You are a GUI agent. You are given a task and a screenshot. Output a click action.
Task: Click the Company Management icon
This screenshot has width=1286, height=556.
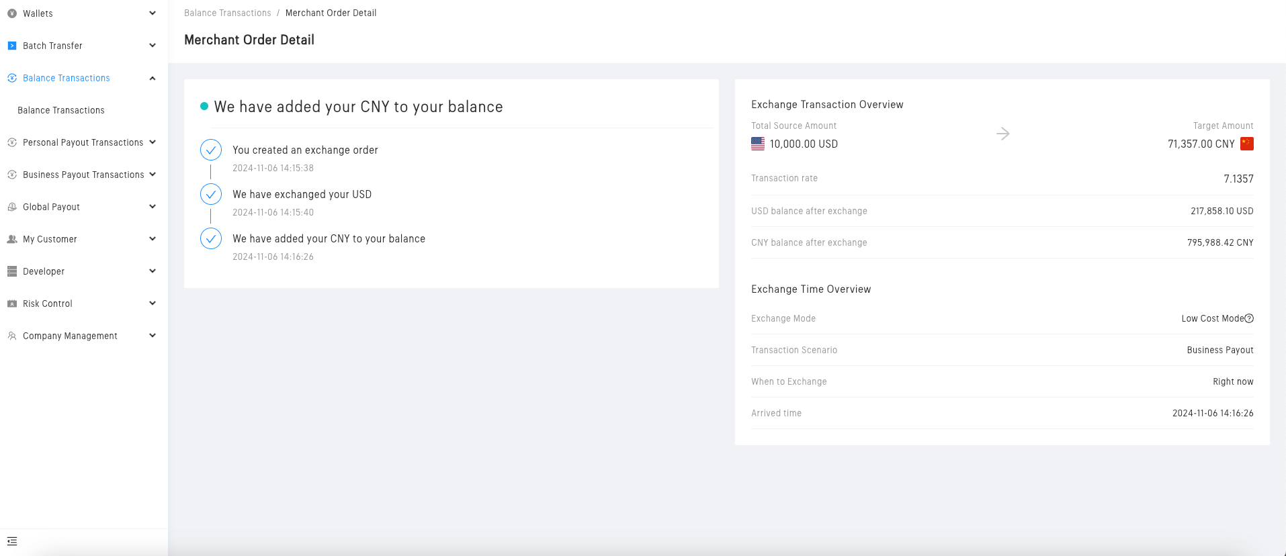[x=12, y=336]
